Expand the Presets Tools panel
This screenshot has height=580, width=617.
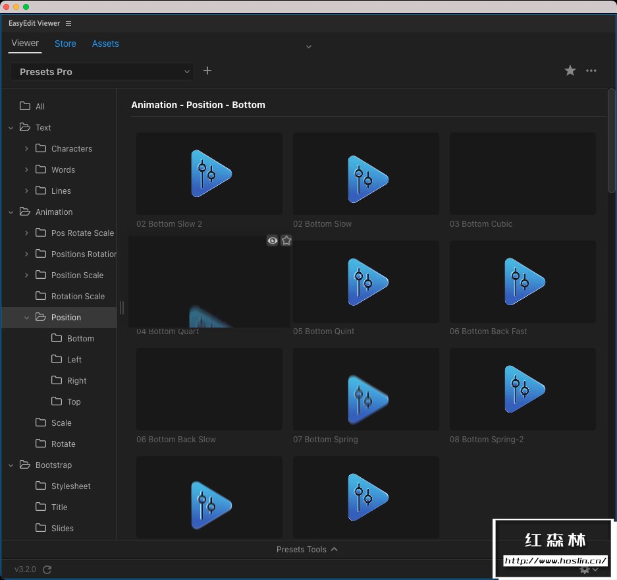pyautogui.click(x=308, y=549)
